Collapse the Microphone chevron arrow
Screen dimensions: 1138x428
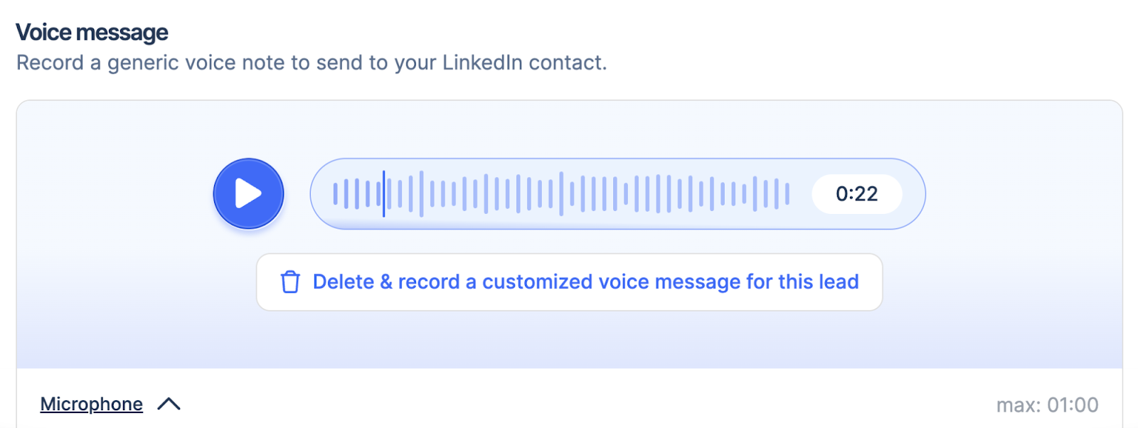(169, 404)
